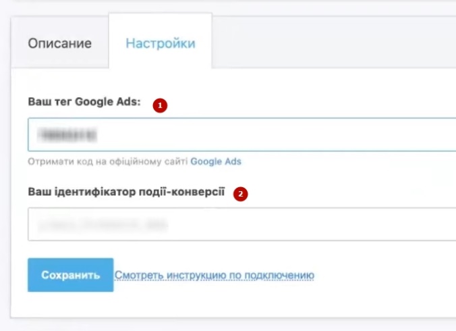The width and height of the screenshot is (456, 331).
Task: Click empty panel area below Сохранить button
Action: tap(202, 304)
